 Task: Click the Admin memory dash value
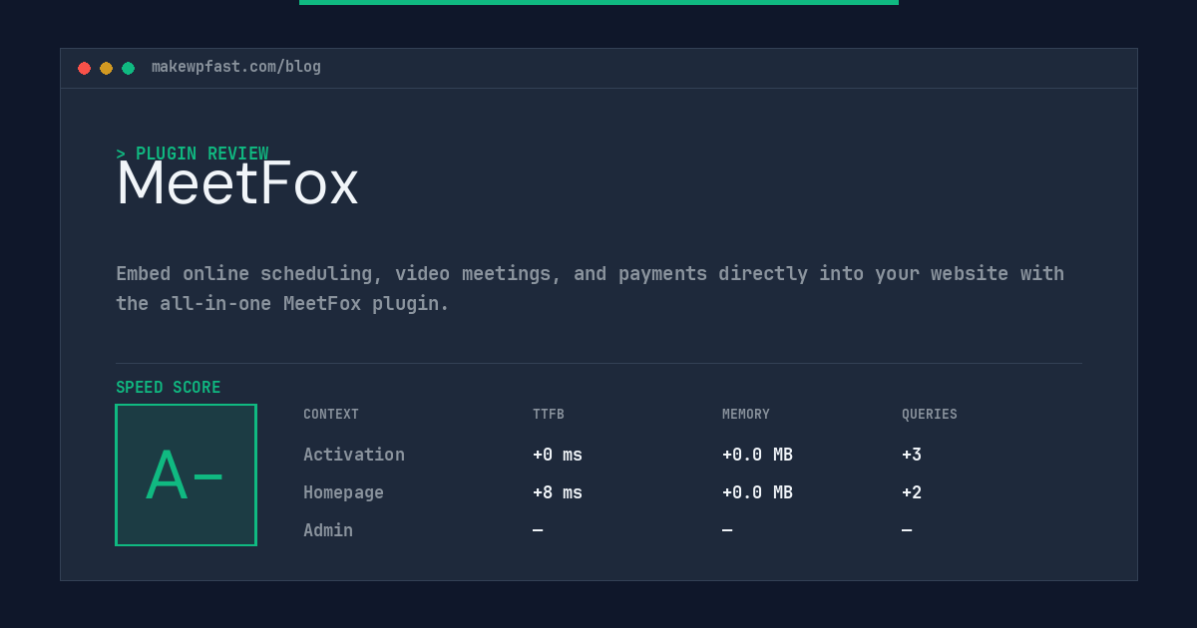727,530
